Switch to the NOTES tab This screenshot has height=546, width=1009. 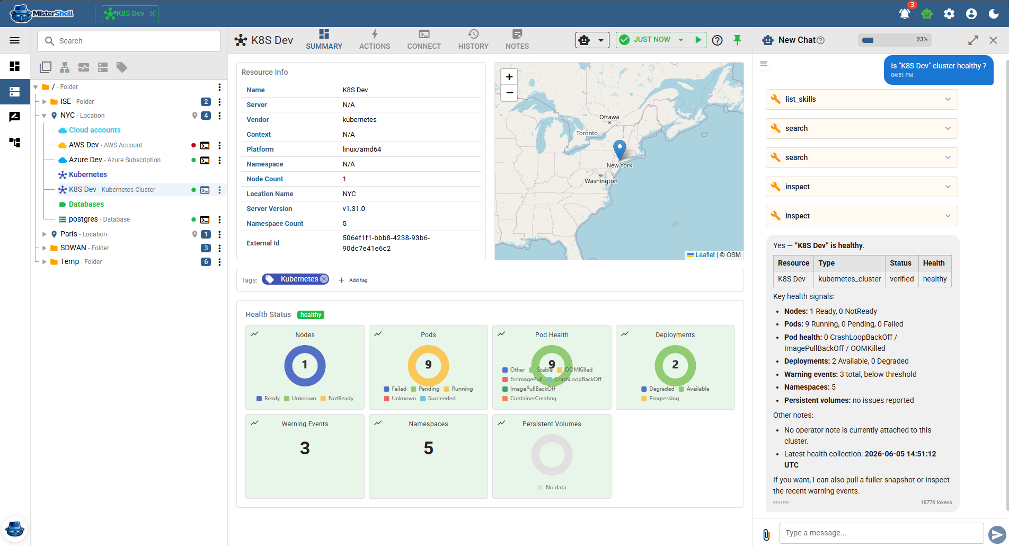517,40
